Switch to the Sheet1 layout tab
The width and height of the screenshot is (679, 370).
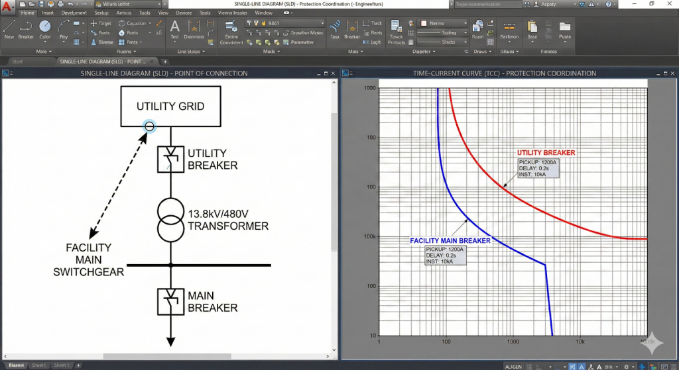pos(38,365)
